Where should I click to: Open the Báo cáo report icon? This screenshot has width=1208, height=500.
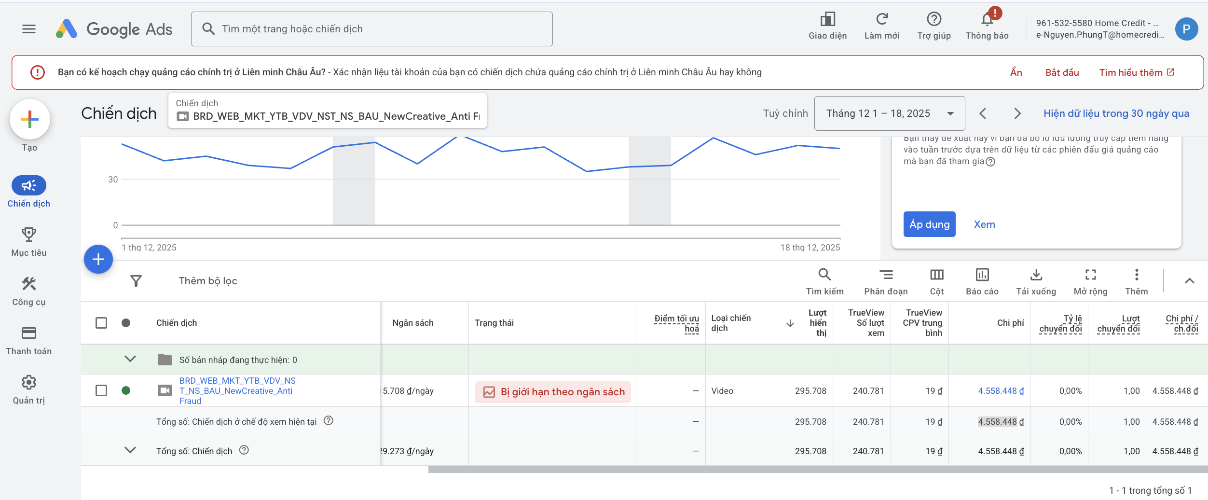click(x=982, y=275)
